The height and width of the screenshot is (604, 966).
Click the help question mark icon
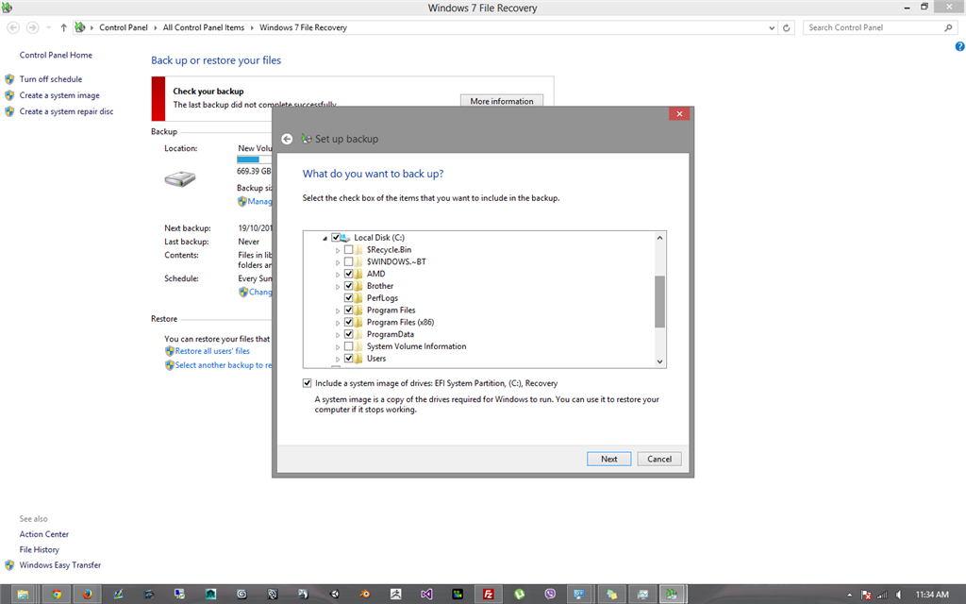click(x=959, y=46)
